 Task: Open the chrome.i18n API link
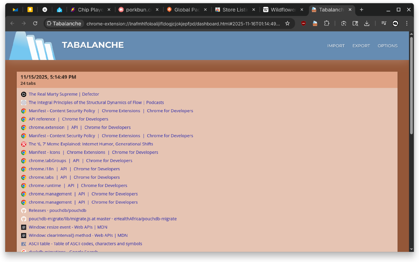point(74,169)
